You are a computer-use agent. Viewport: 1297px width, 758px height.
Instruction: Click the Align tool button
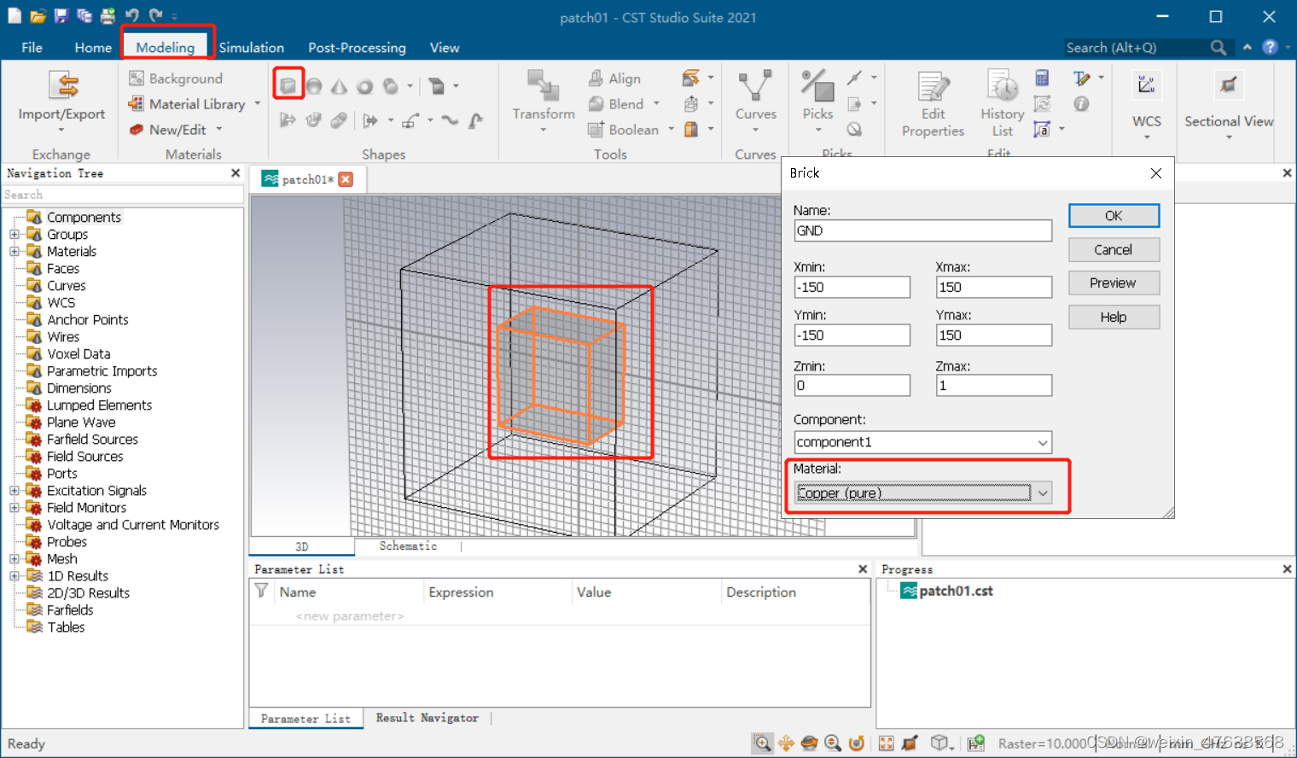[614, 79]
